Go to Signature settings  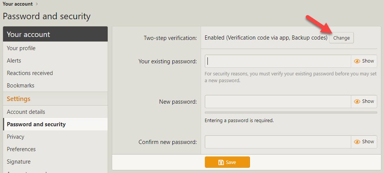pyautogui.click(x=18, y=162)
